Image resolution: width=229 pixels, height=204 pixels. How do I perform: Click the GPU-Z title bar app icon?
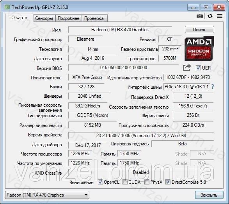point(7,7)
